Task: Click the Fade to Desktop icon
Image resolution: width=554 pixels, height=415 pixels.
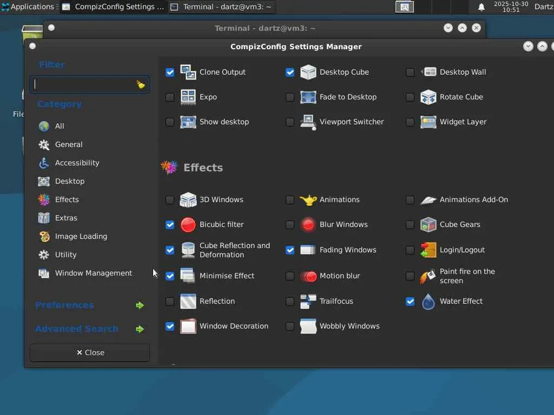Action: point(308,97)
